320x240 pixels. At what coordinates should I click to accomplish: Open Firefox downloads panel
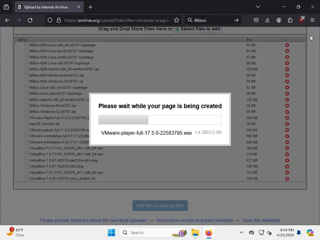pyautogui.click(x=267, y=20)
